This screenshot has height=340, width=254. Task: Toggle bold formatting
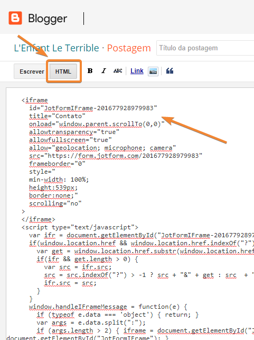coord(90,71)
